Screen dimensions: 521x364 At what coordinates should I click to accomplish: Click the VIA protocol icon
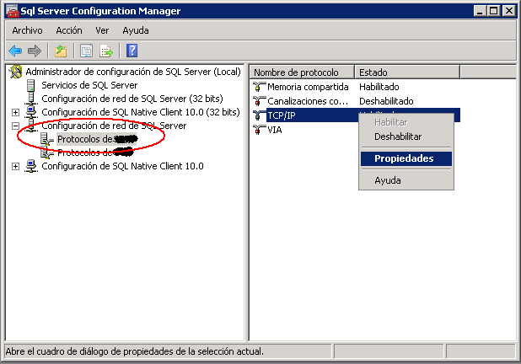tap(259, 130)
